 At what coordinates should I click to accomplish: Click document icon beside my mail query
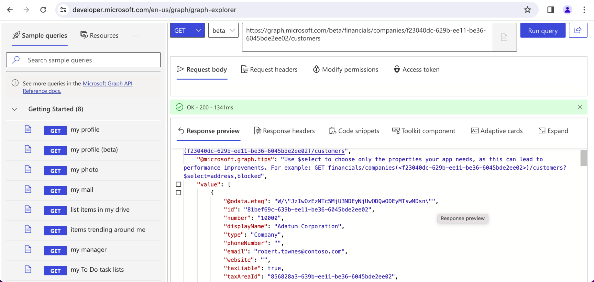tap(28, 190)
